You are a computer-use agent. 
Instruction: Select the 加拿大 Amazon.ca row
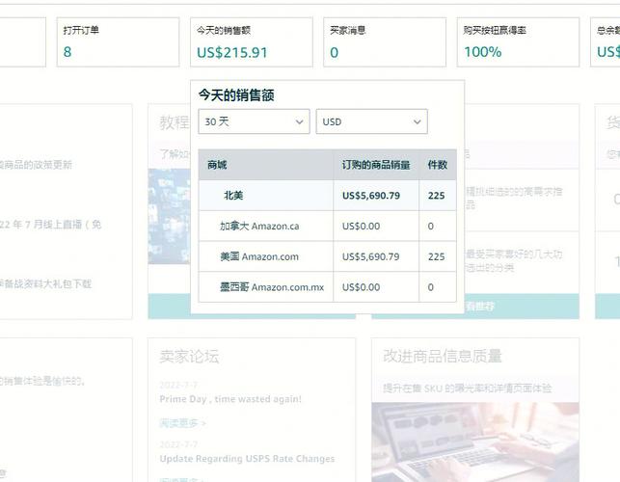point(328,226)
